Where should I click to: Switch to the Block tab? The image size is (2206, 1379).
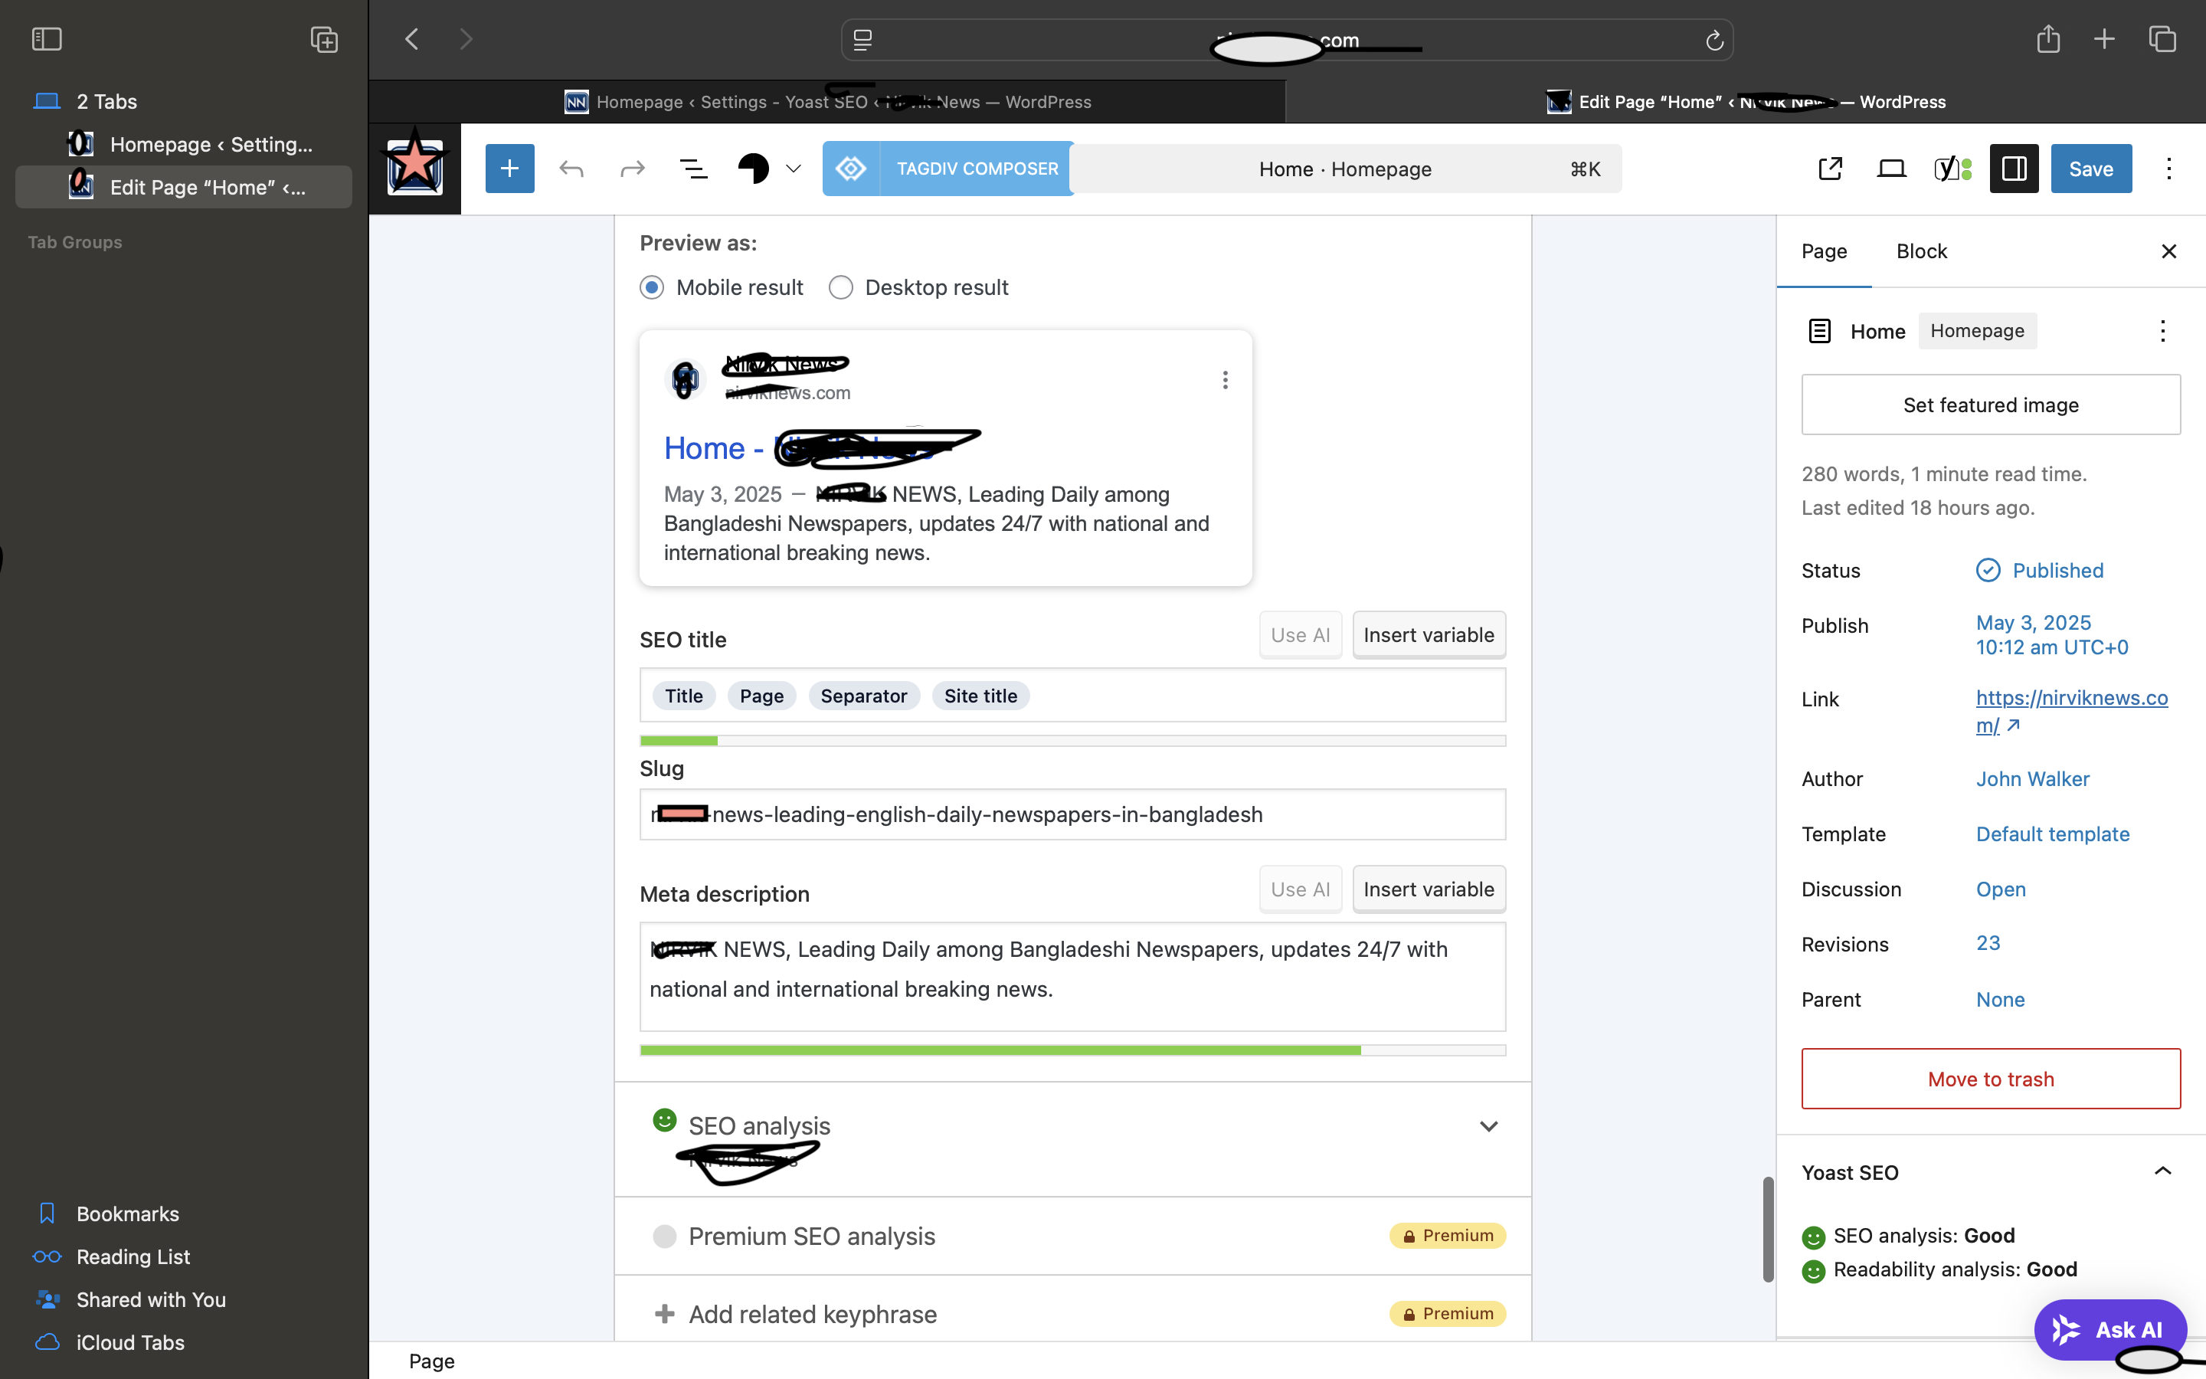[x=1921, y=251]
